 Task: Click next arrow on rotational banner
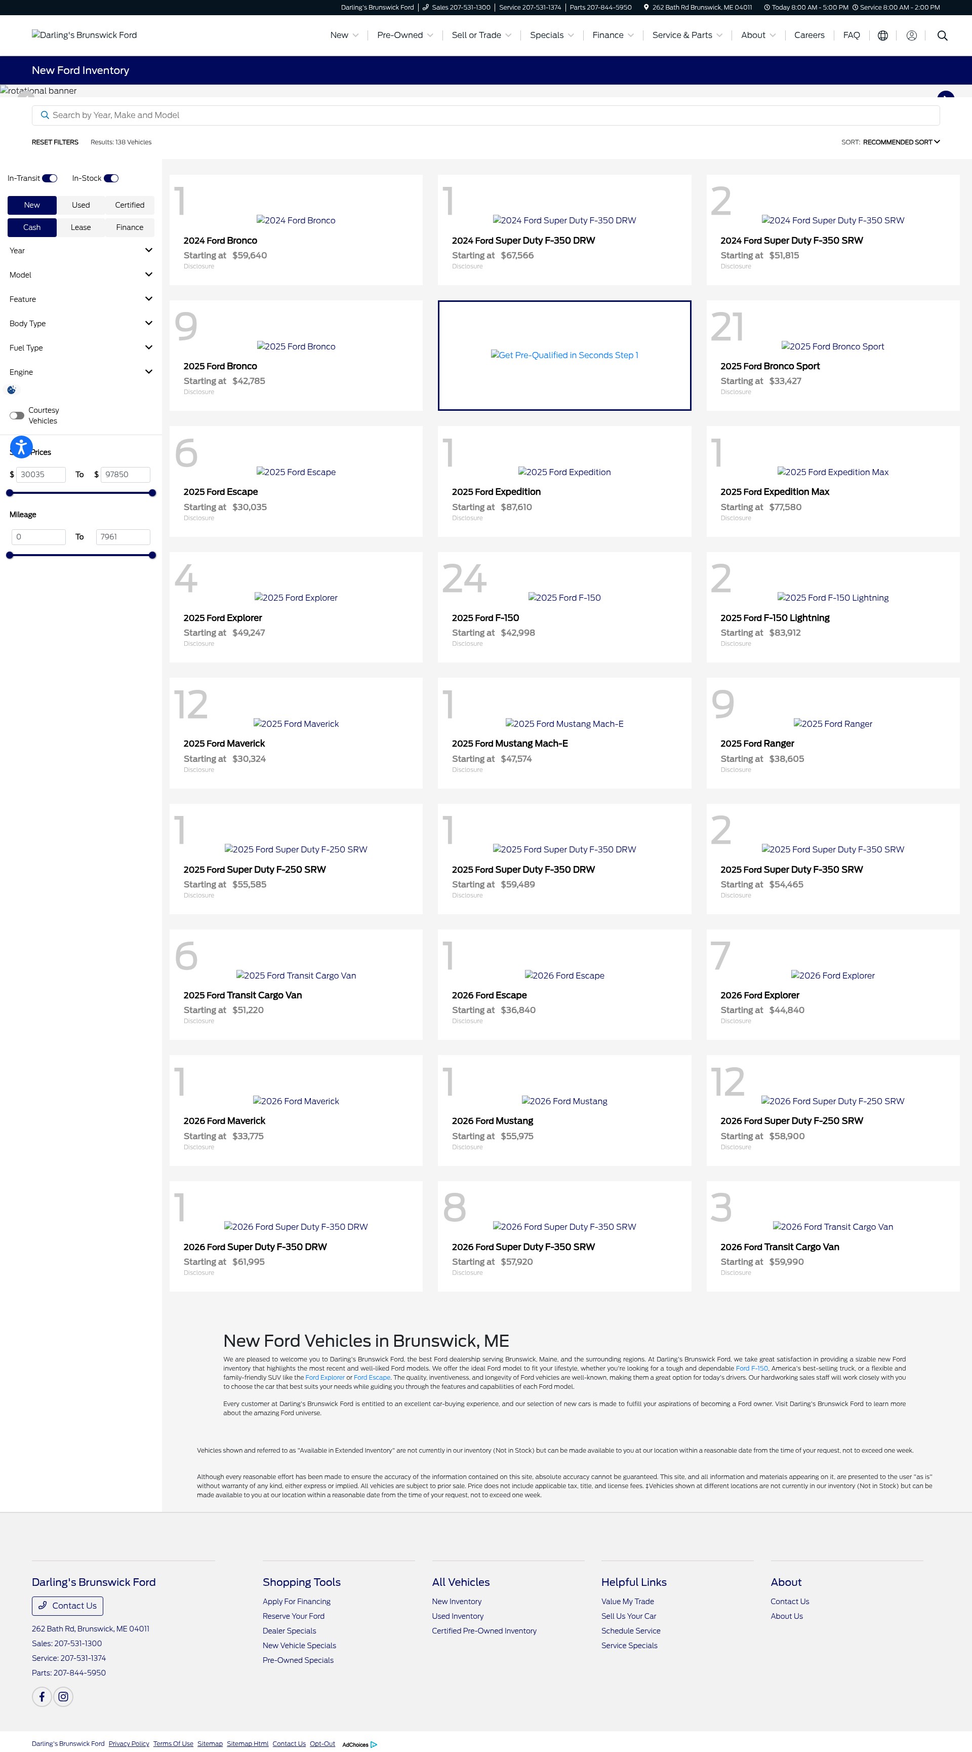[x=946, y=95]
